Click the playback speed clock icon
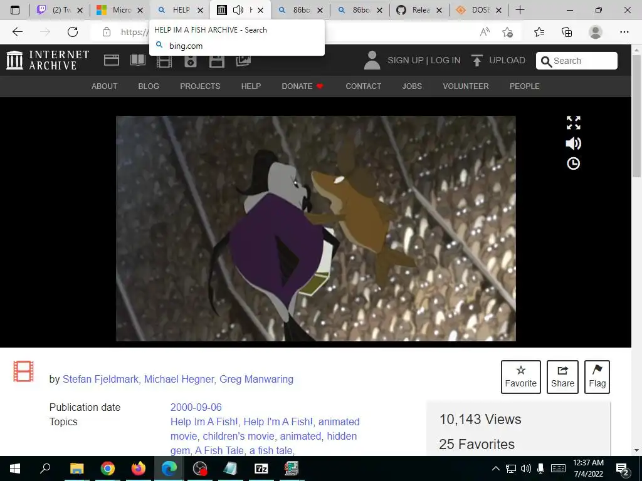Screen dimensions: 642x481 click(x=573, y=163)
